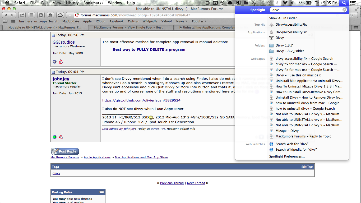
Task: Click the Bluetooth status icon
Action: pos(277,3)
